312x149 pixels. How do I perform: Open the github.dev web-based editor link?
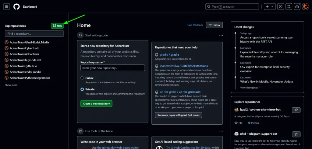pyautogui.click(x=118, y=147)
